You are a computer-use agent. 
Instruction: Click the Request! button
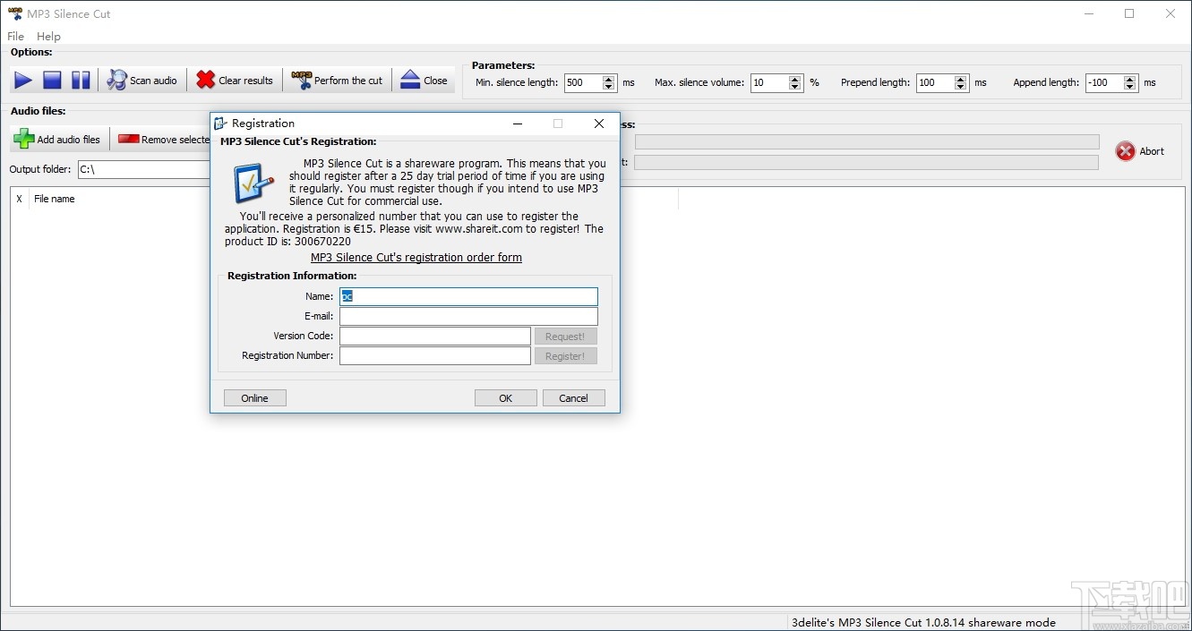565,337
